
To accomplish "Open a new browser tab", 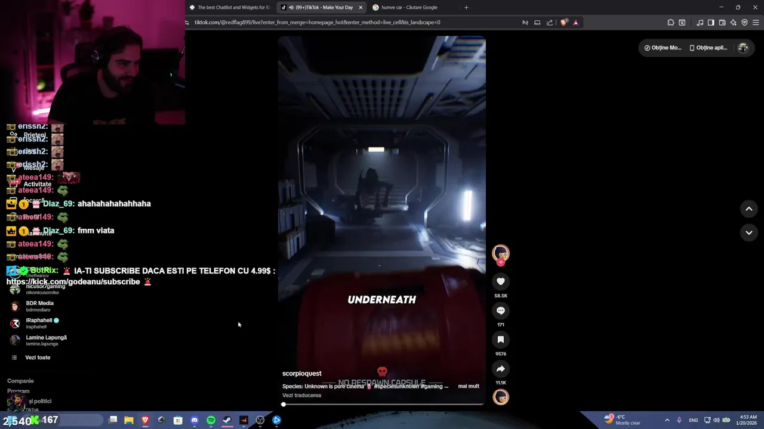I will 466,7.
